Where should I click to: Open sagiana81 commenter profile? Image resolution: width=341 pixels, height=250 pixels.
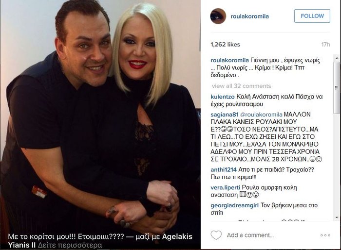tap(225, 115)
